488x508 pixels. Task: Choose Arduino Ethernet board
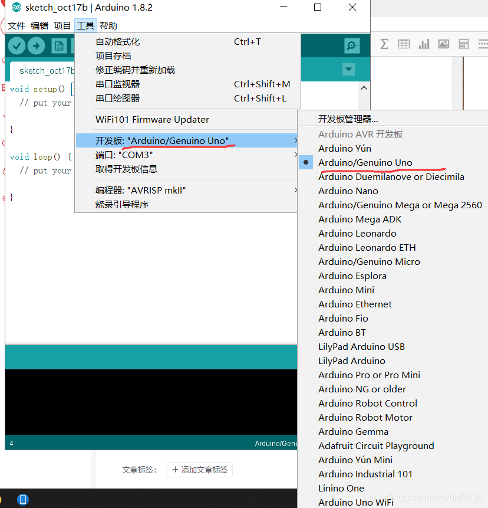pos(393,304)
